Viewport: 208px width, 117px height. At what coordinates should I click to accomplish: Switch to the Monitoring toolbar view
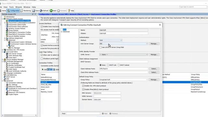pos(26,11)
